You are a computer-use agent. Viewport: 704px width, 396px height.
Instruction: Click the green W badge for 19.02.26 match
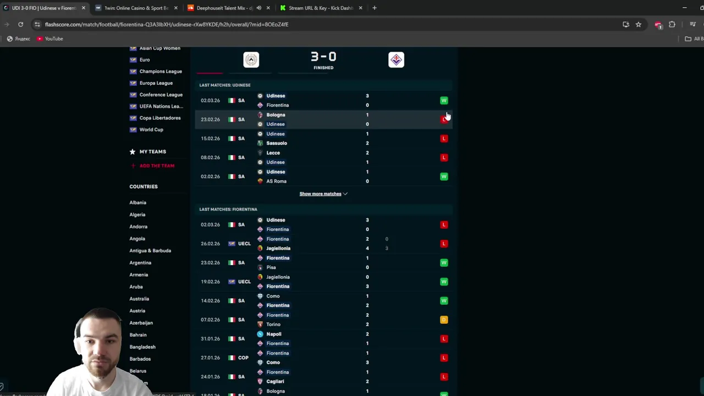pos(444,282)
